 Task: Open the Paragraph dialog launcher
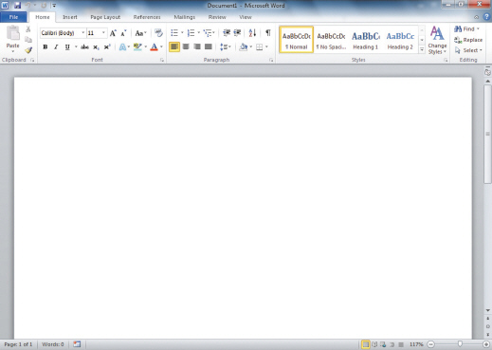271,60
